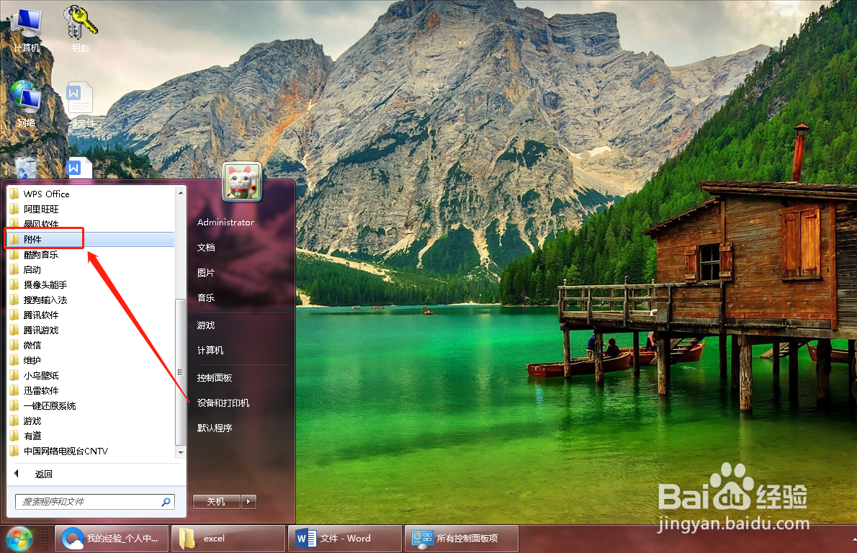This screenshot has height=553, width=857.
Task: Switch to 我的经验_个人中 browser taskbar button
Action: tap(112, 539)
